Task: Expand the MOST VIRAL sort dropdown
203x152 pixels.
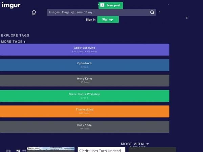Action: tap(135, 144)
